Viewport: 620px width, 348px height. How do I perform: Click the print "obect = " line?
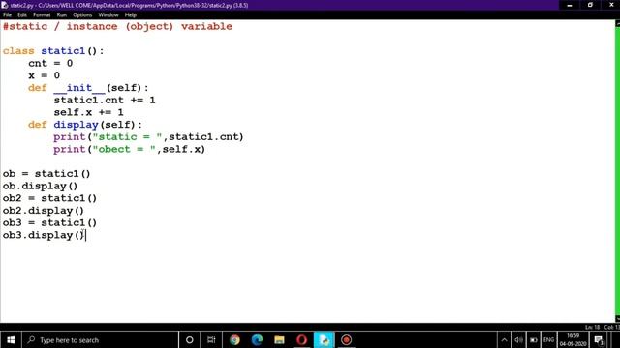click(x=129, y=149)
